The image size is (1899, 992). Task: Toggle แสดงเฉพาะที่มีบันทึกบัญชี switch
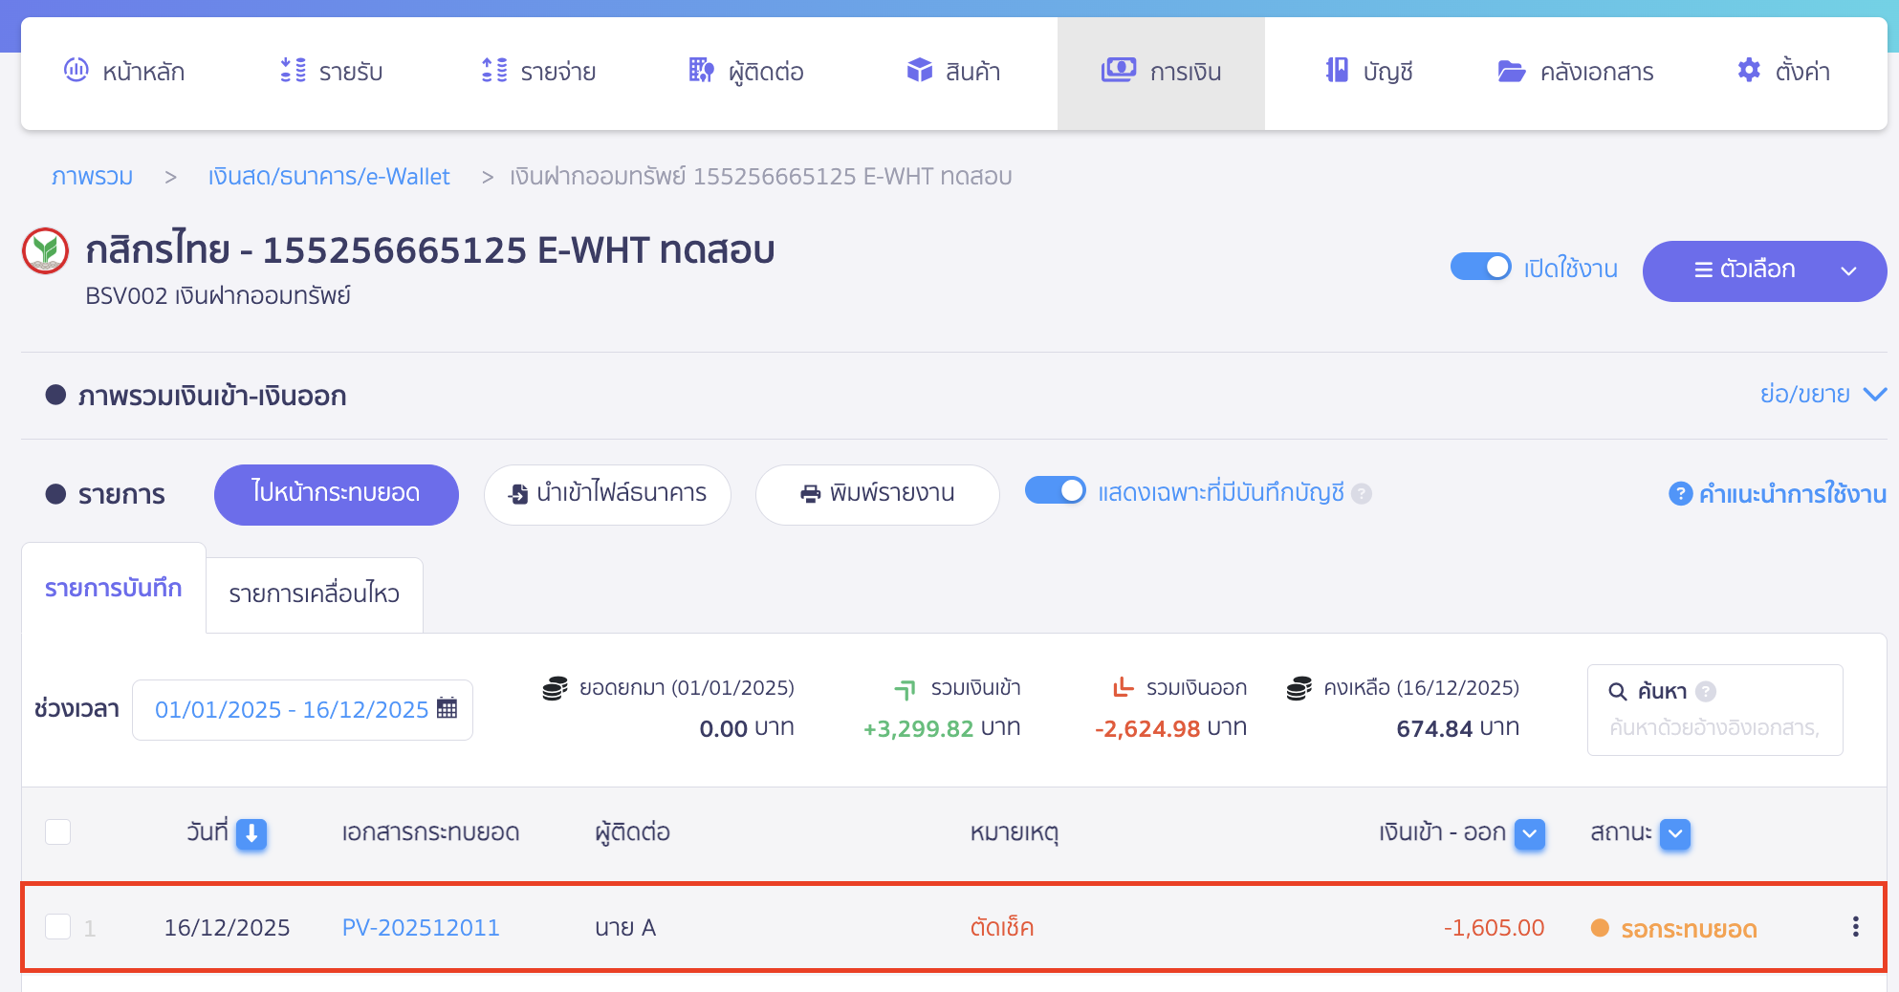(x=1055, y=491)
